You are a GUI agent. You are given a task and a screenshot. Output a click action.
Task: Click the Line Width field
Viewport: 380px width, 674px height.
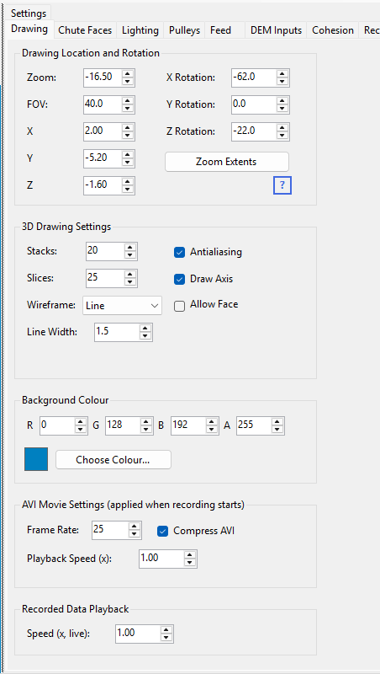click(x=117, y=332)
